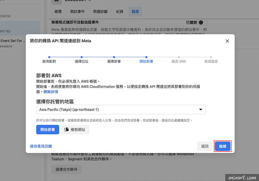Toggle the 已關閉 automatic event tracking switch
The width and height of the screenshot is (259, 181).
coord(203,23)
